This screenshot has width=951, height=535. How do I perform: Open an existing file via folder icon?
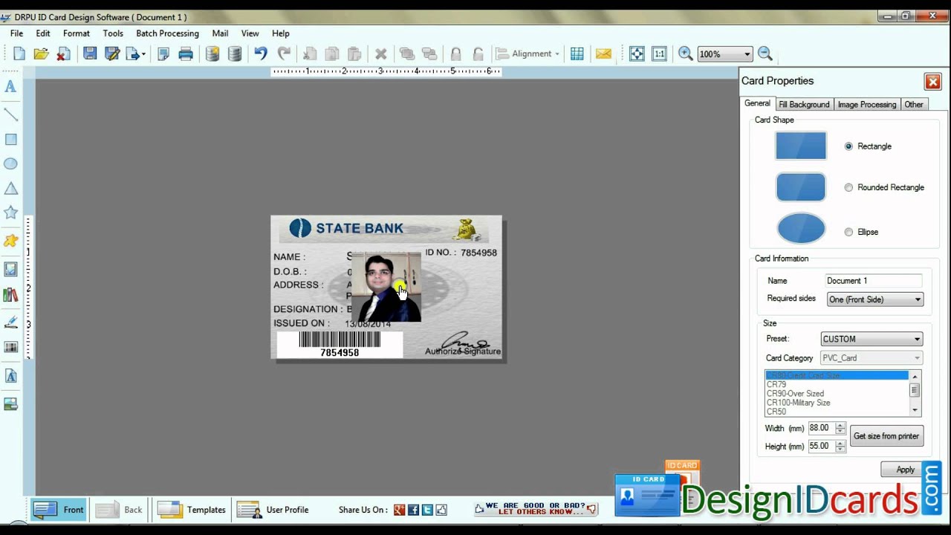pyautogui.click(x=42, y=53)
